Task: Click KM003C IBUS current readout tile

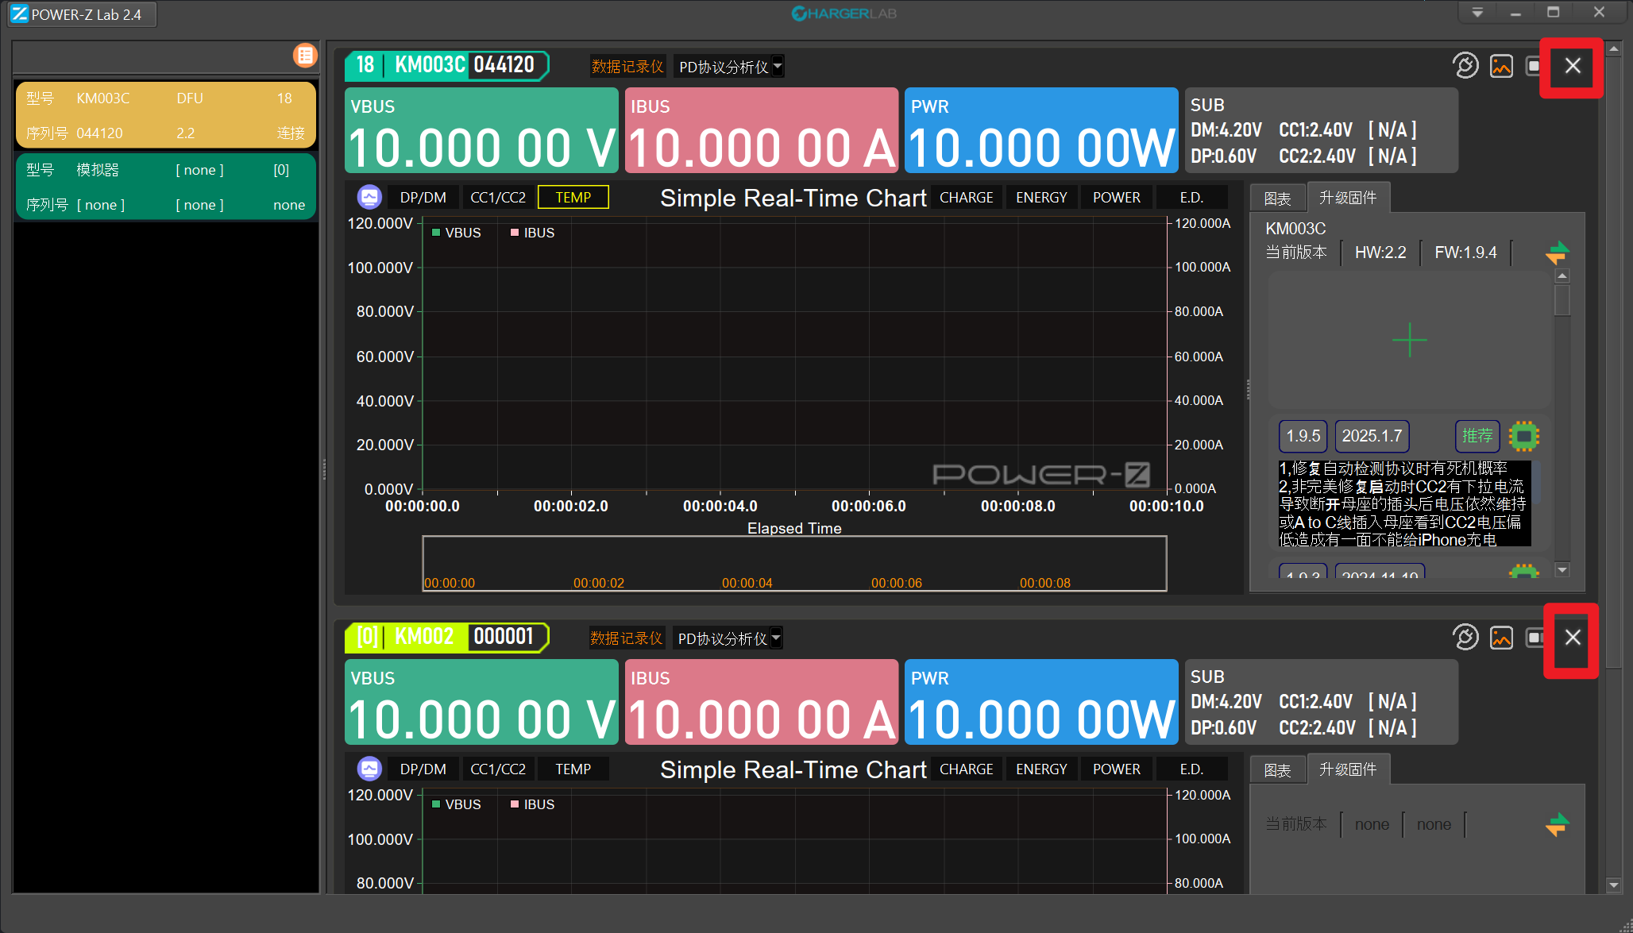Action: (762, 130)
